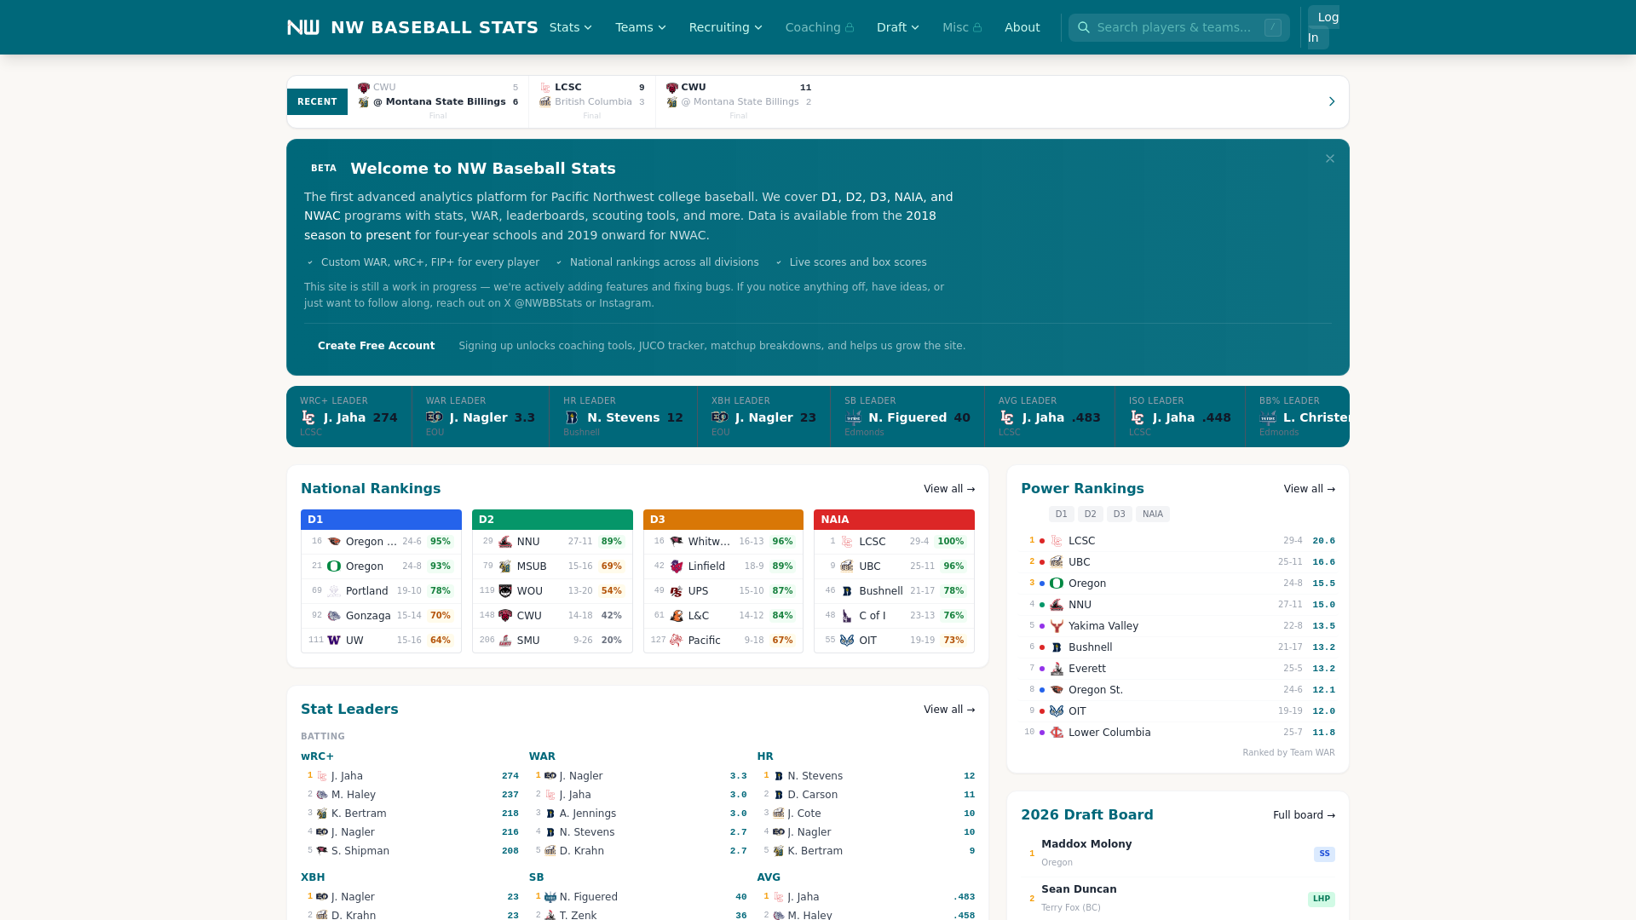The height and width of the screenshot is (920, 1636).
Task: Click CWU logo in first recent game
Action: pos(364,88)
